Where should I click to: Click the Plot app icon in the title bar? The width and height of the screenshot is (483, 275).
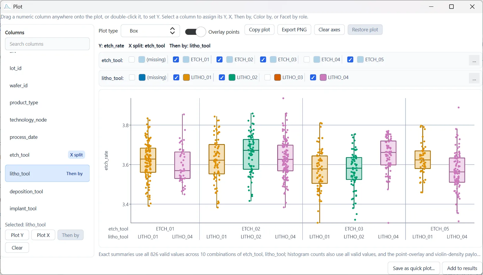coord(7,6)
